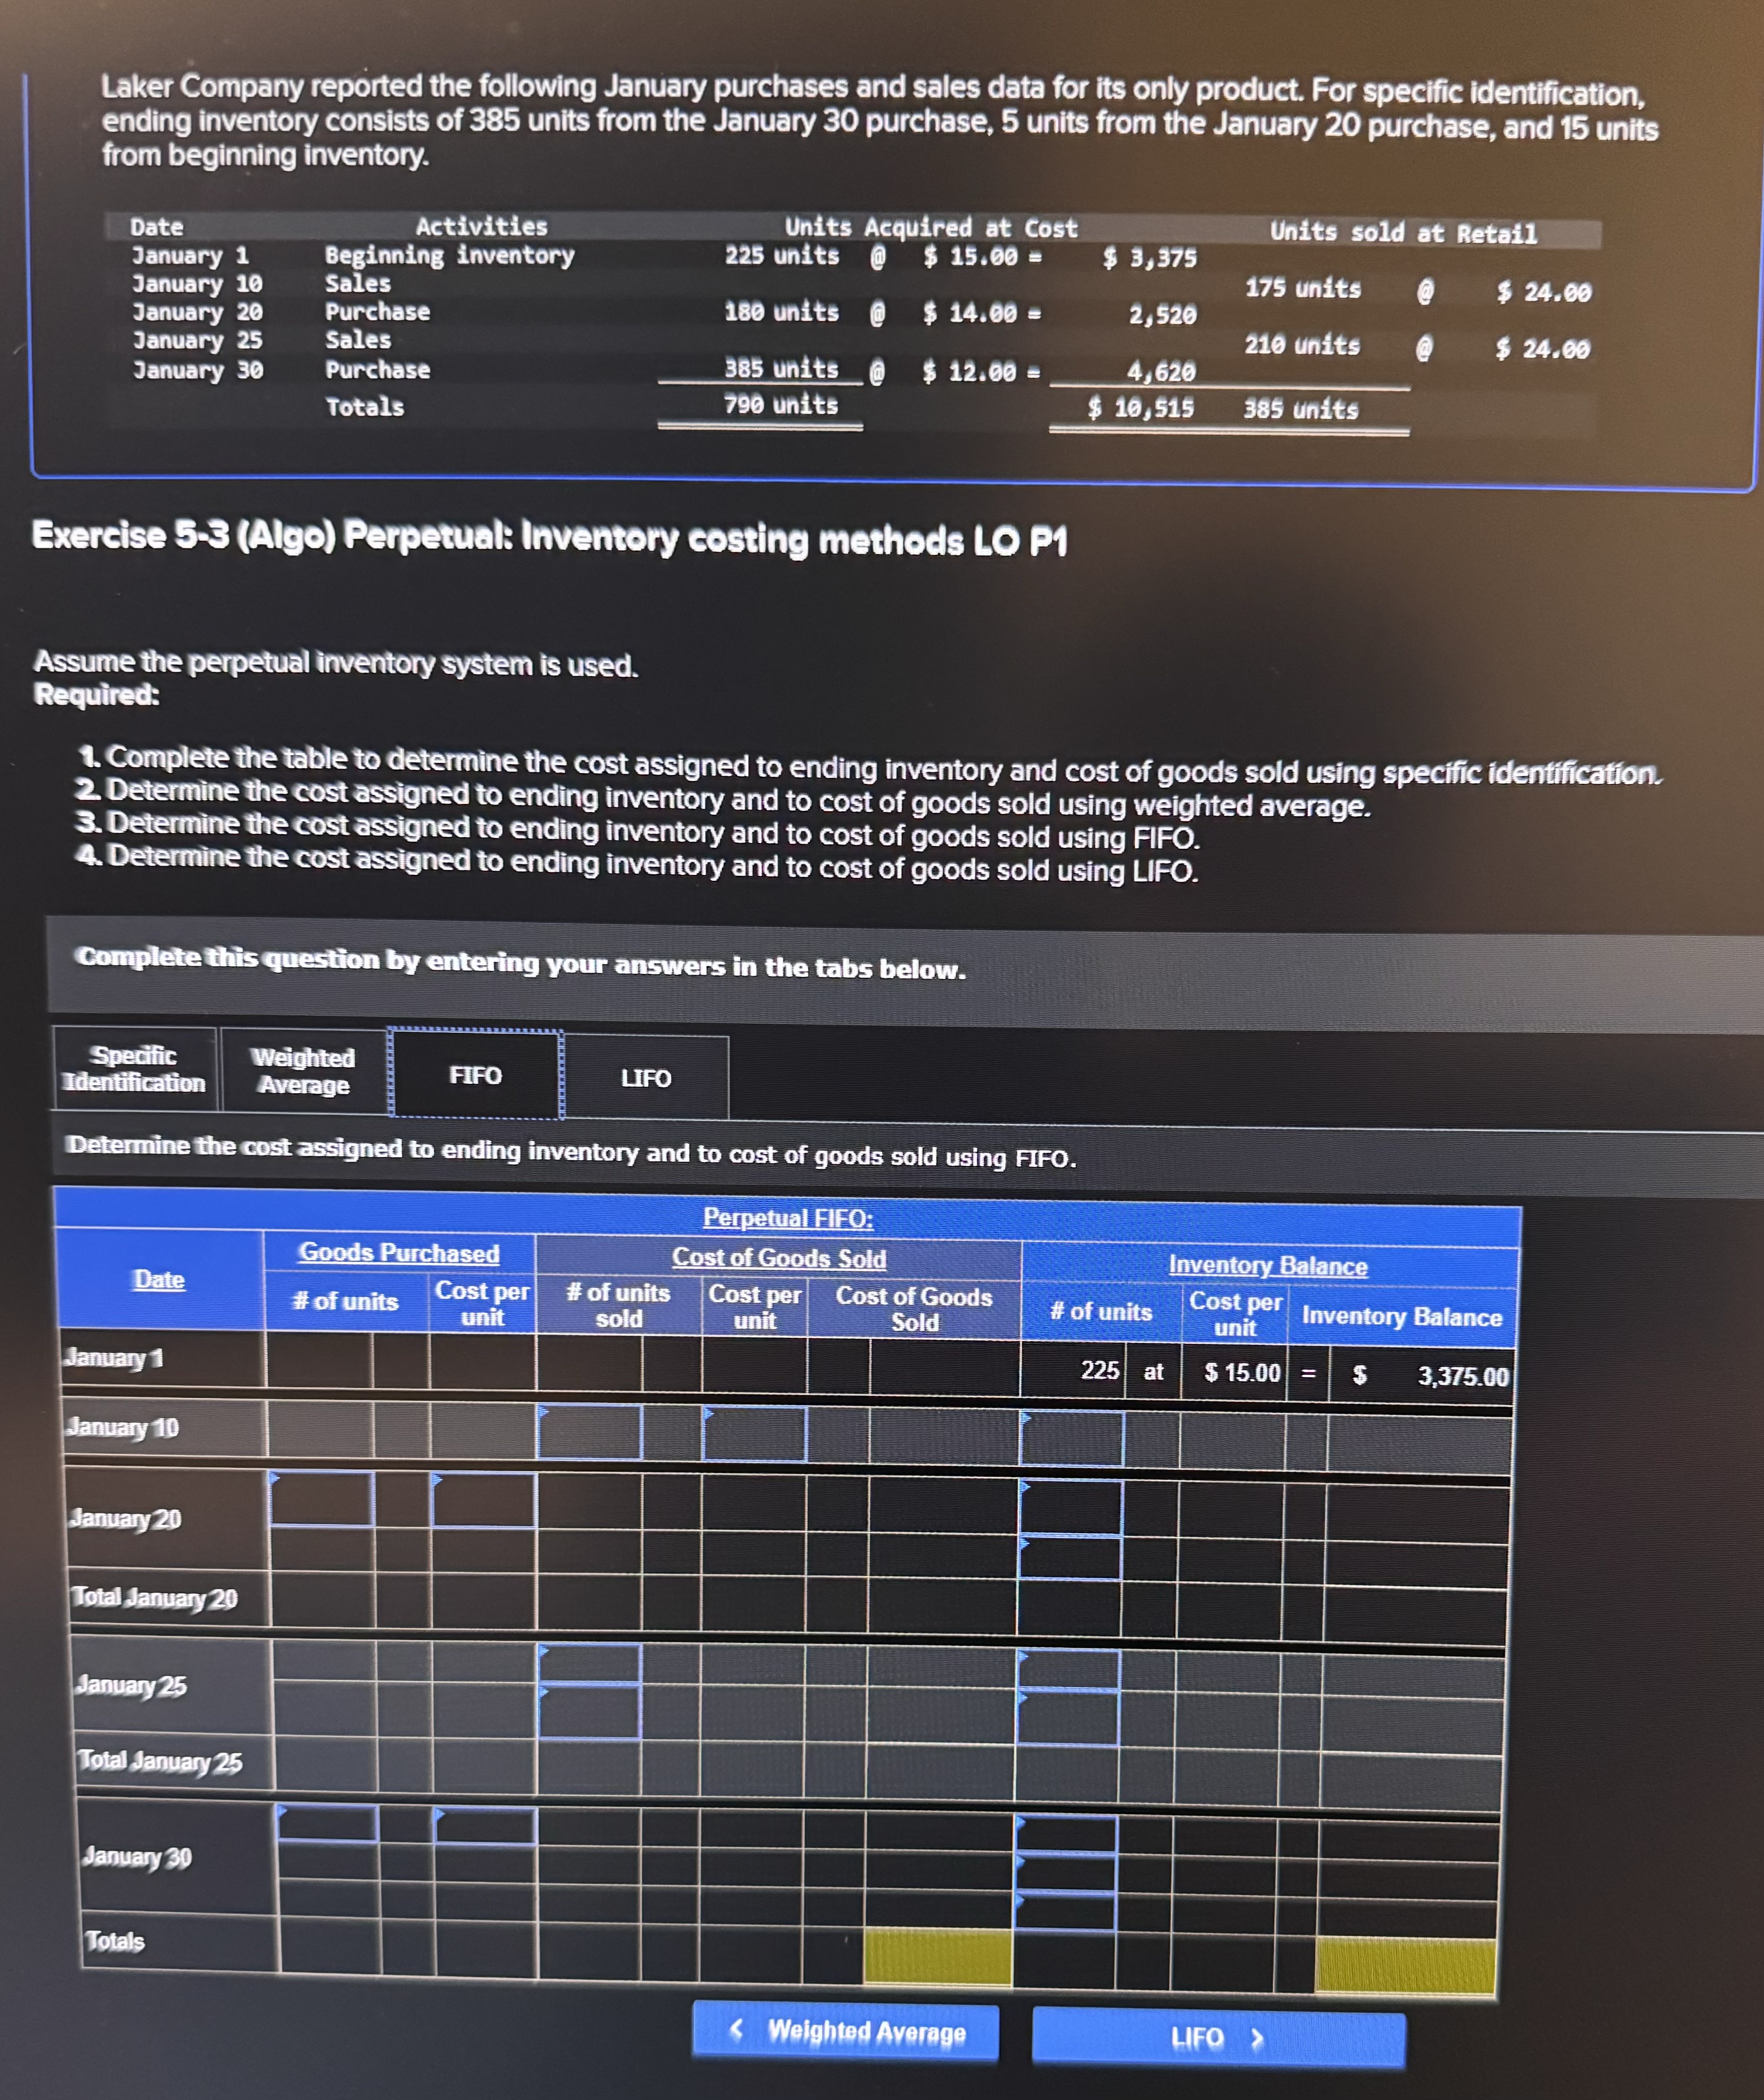Click January 25 second units sold field
This screenshot has width=1764, height=2100.
(589, 1712)
